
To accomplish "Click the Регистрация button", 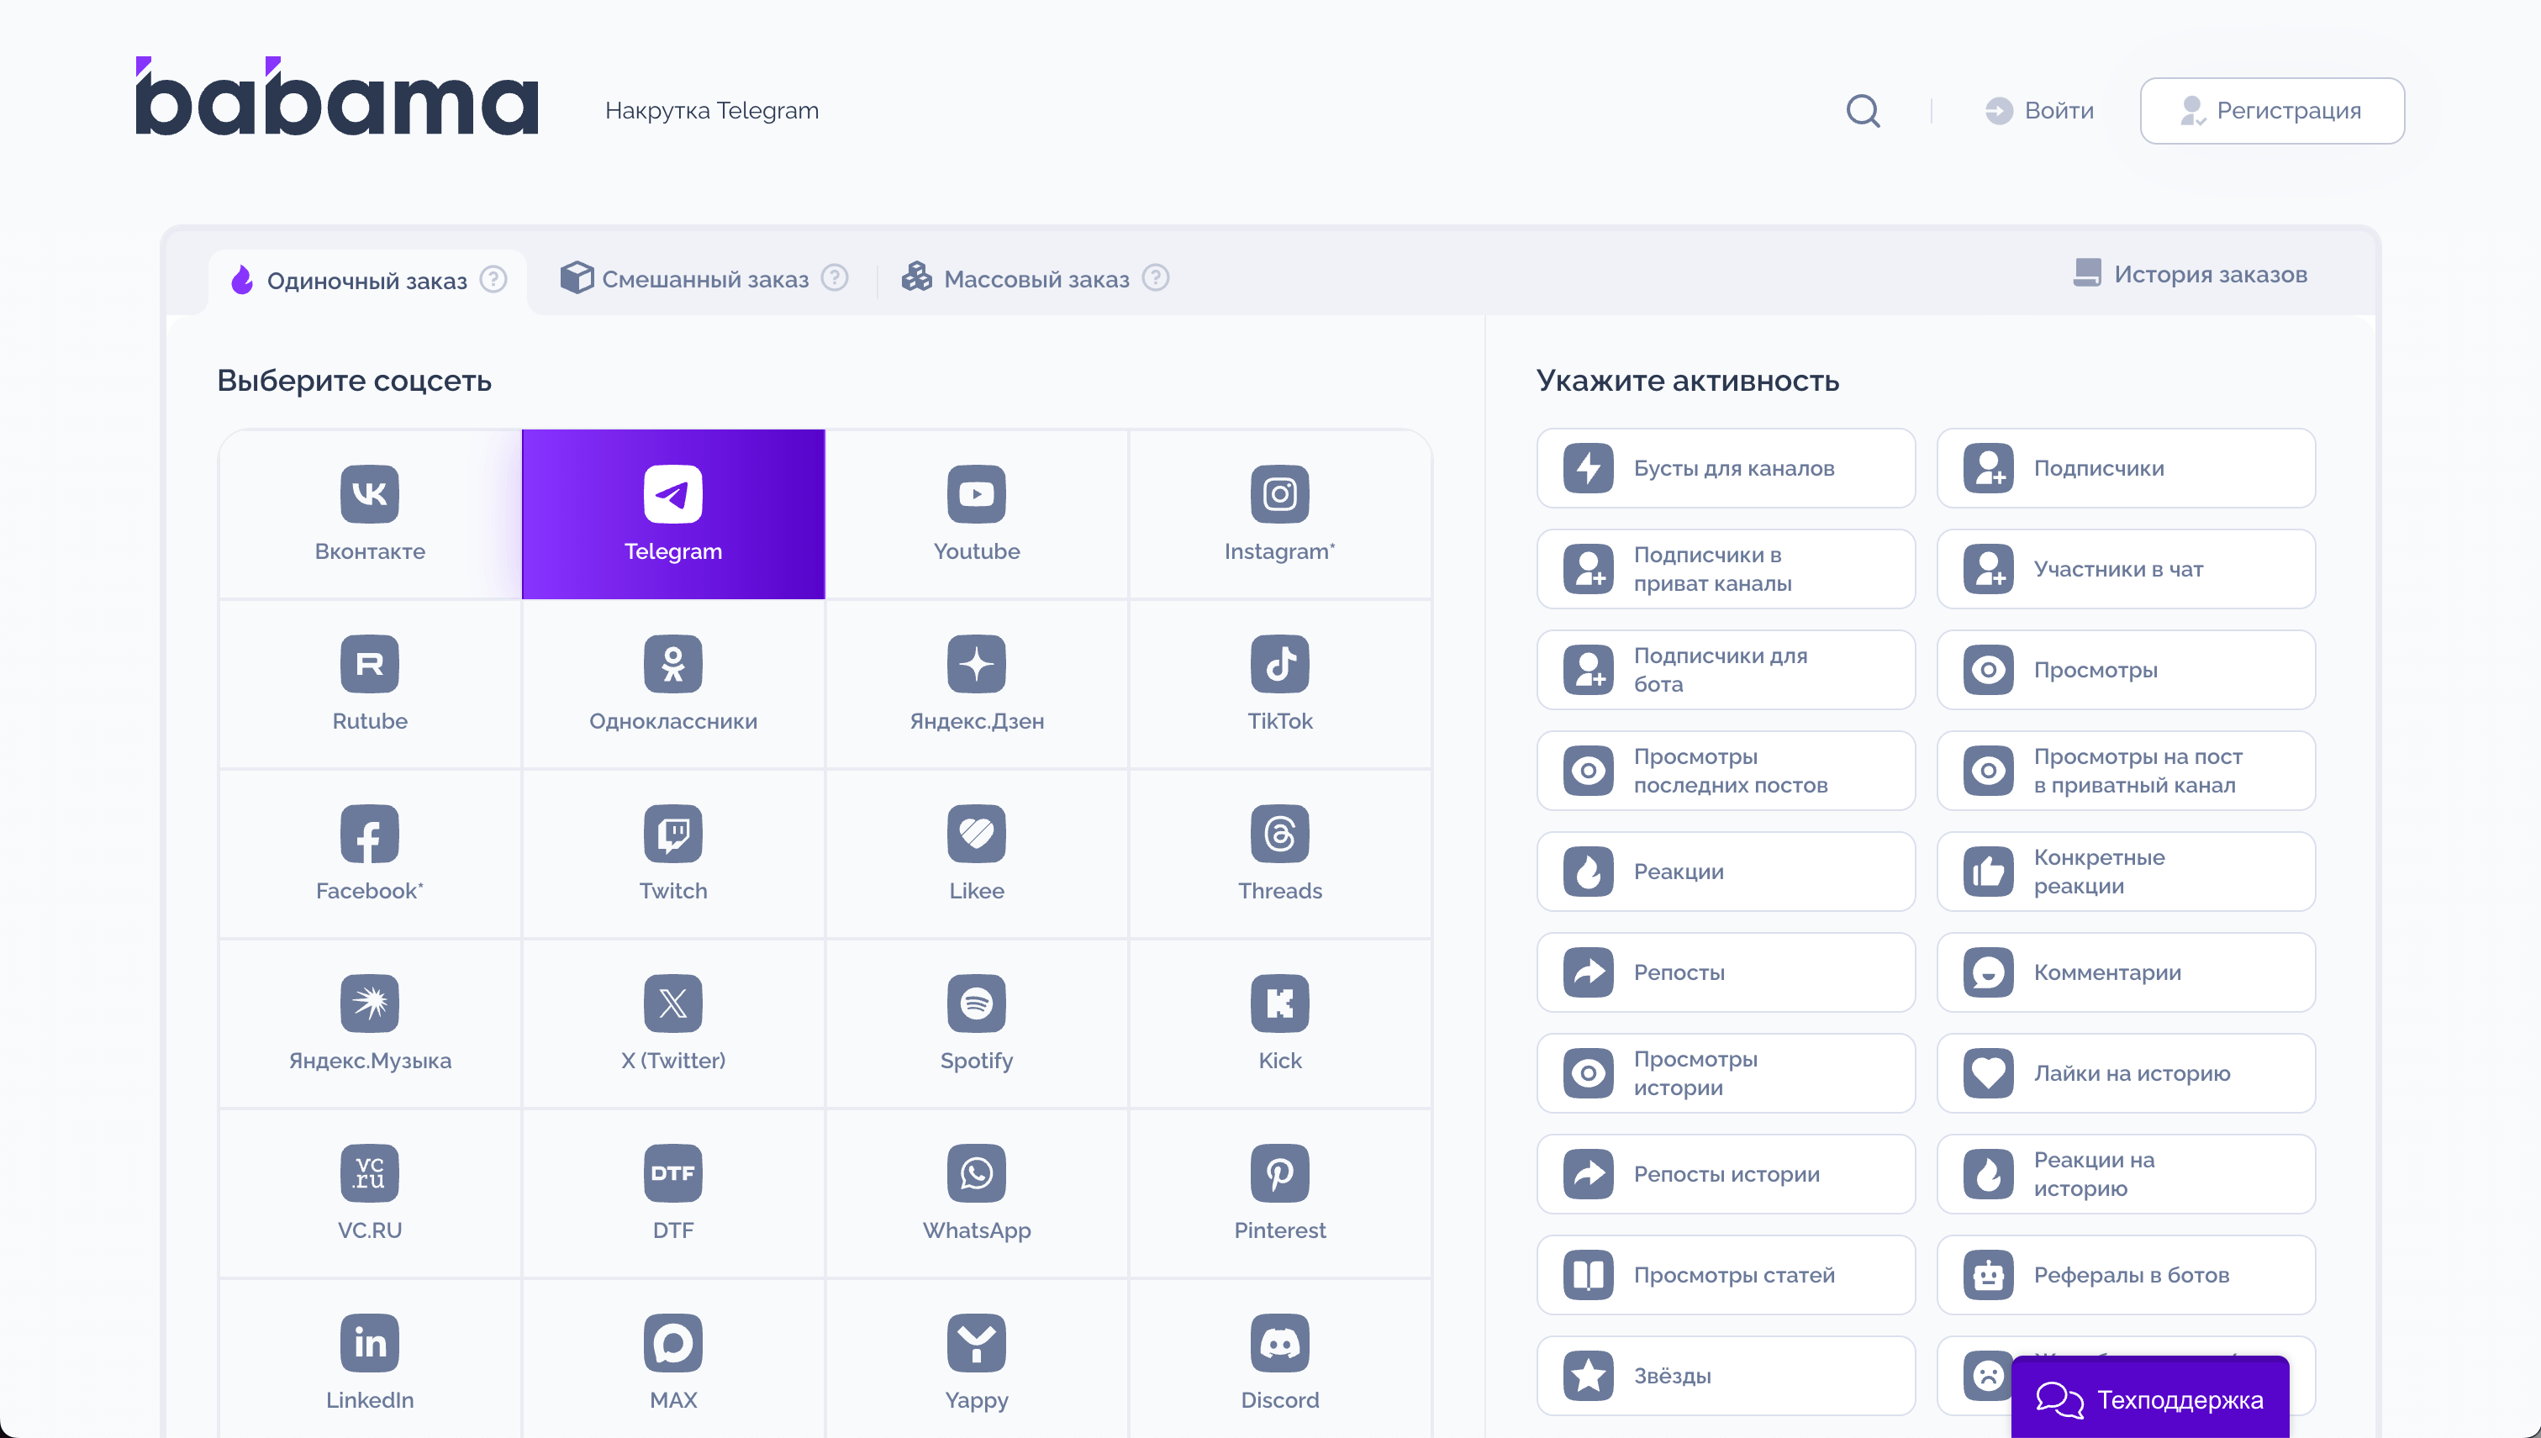I will tap(2271, 111).
